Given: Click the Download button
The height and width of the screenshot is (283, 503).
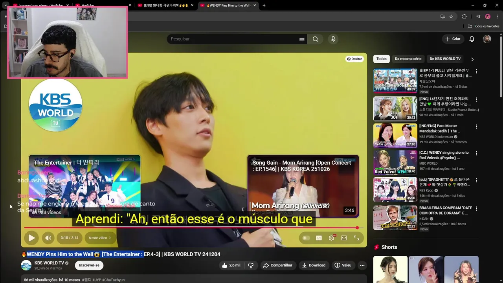Looking at the screenshot, I should point(314,265).
